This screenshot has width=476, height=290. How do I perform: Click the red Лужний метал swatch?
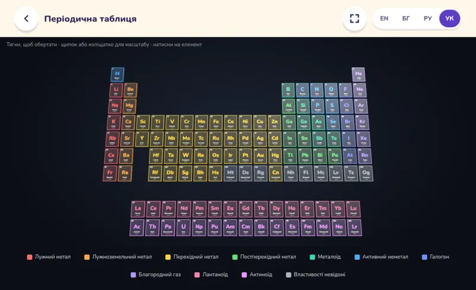29,257
